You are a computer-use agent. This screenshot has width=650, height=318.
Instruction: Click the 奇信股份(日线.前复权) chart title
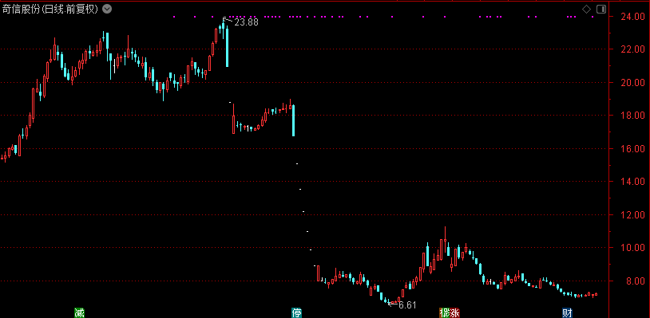pyautogui.click(x=50, y=9)
